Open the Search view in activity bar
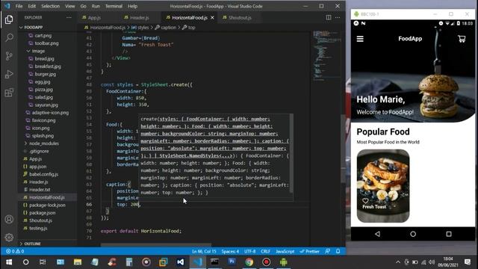478x269 pixels. tap(9, 37)
